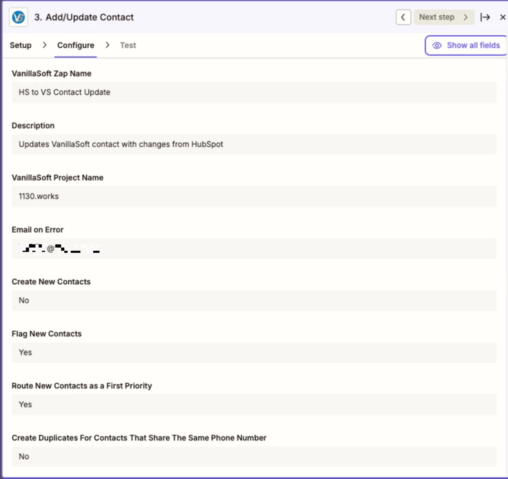The width and height of the screenshot is (508, 479).
Task: Open Create Duplicates for shared phone dropdown
Action: [254, 457]
